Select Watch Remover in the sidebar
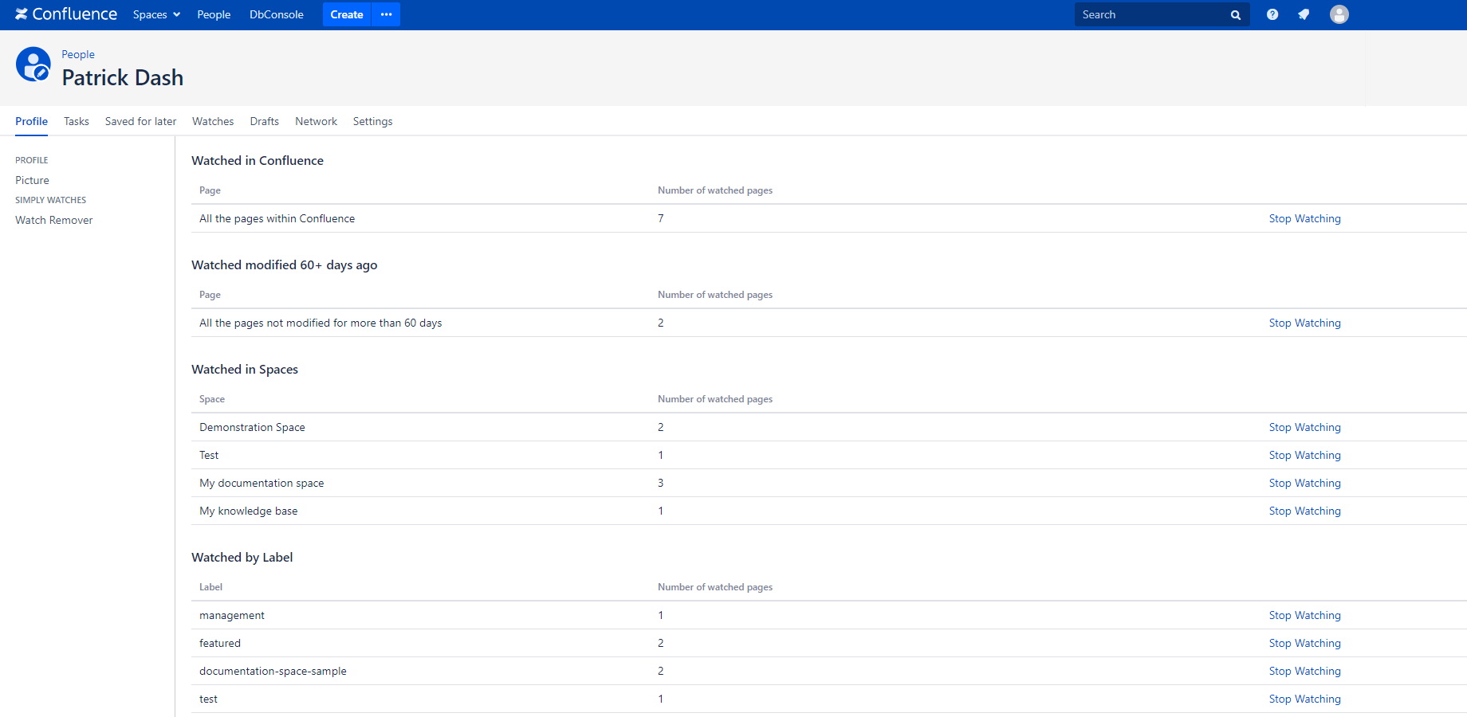 (54, 220)
